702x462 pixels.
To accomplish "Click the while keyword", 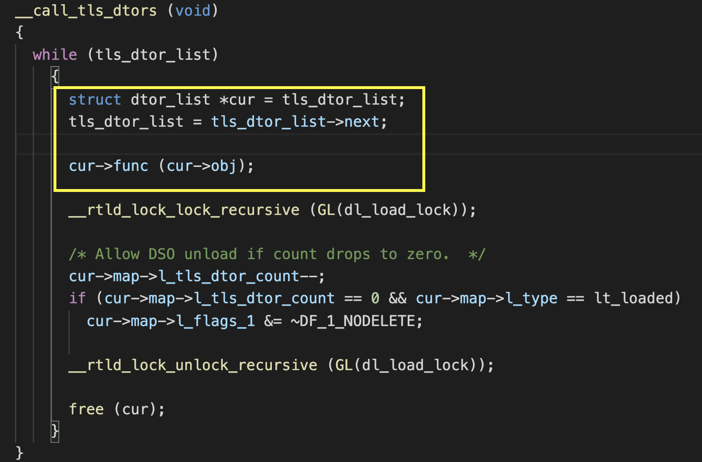I will click(x=55, y=55).
